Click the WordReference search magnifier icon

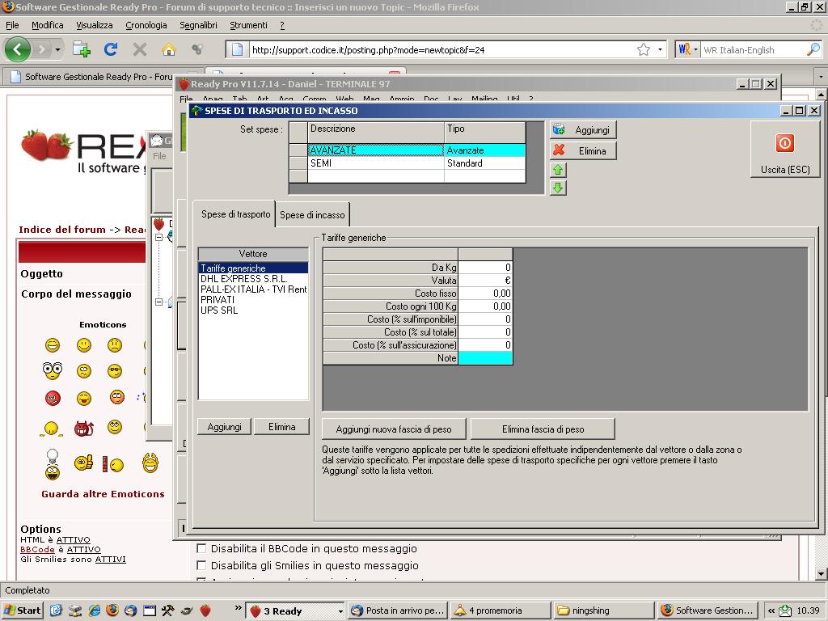pos(813,49)
